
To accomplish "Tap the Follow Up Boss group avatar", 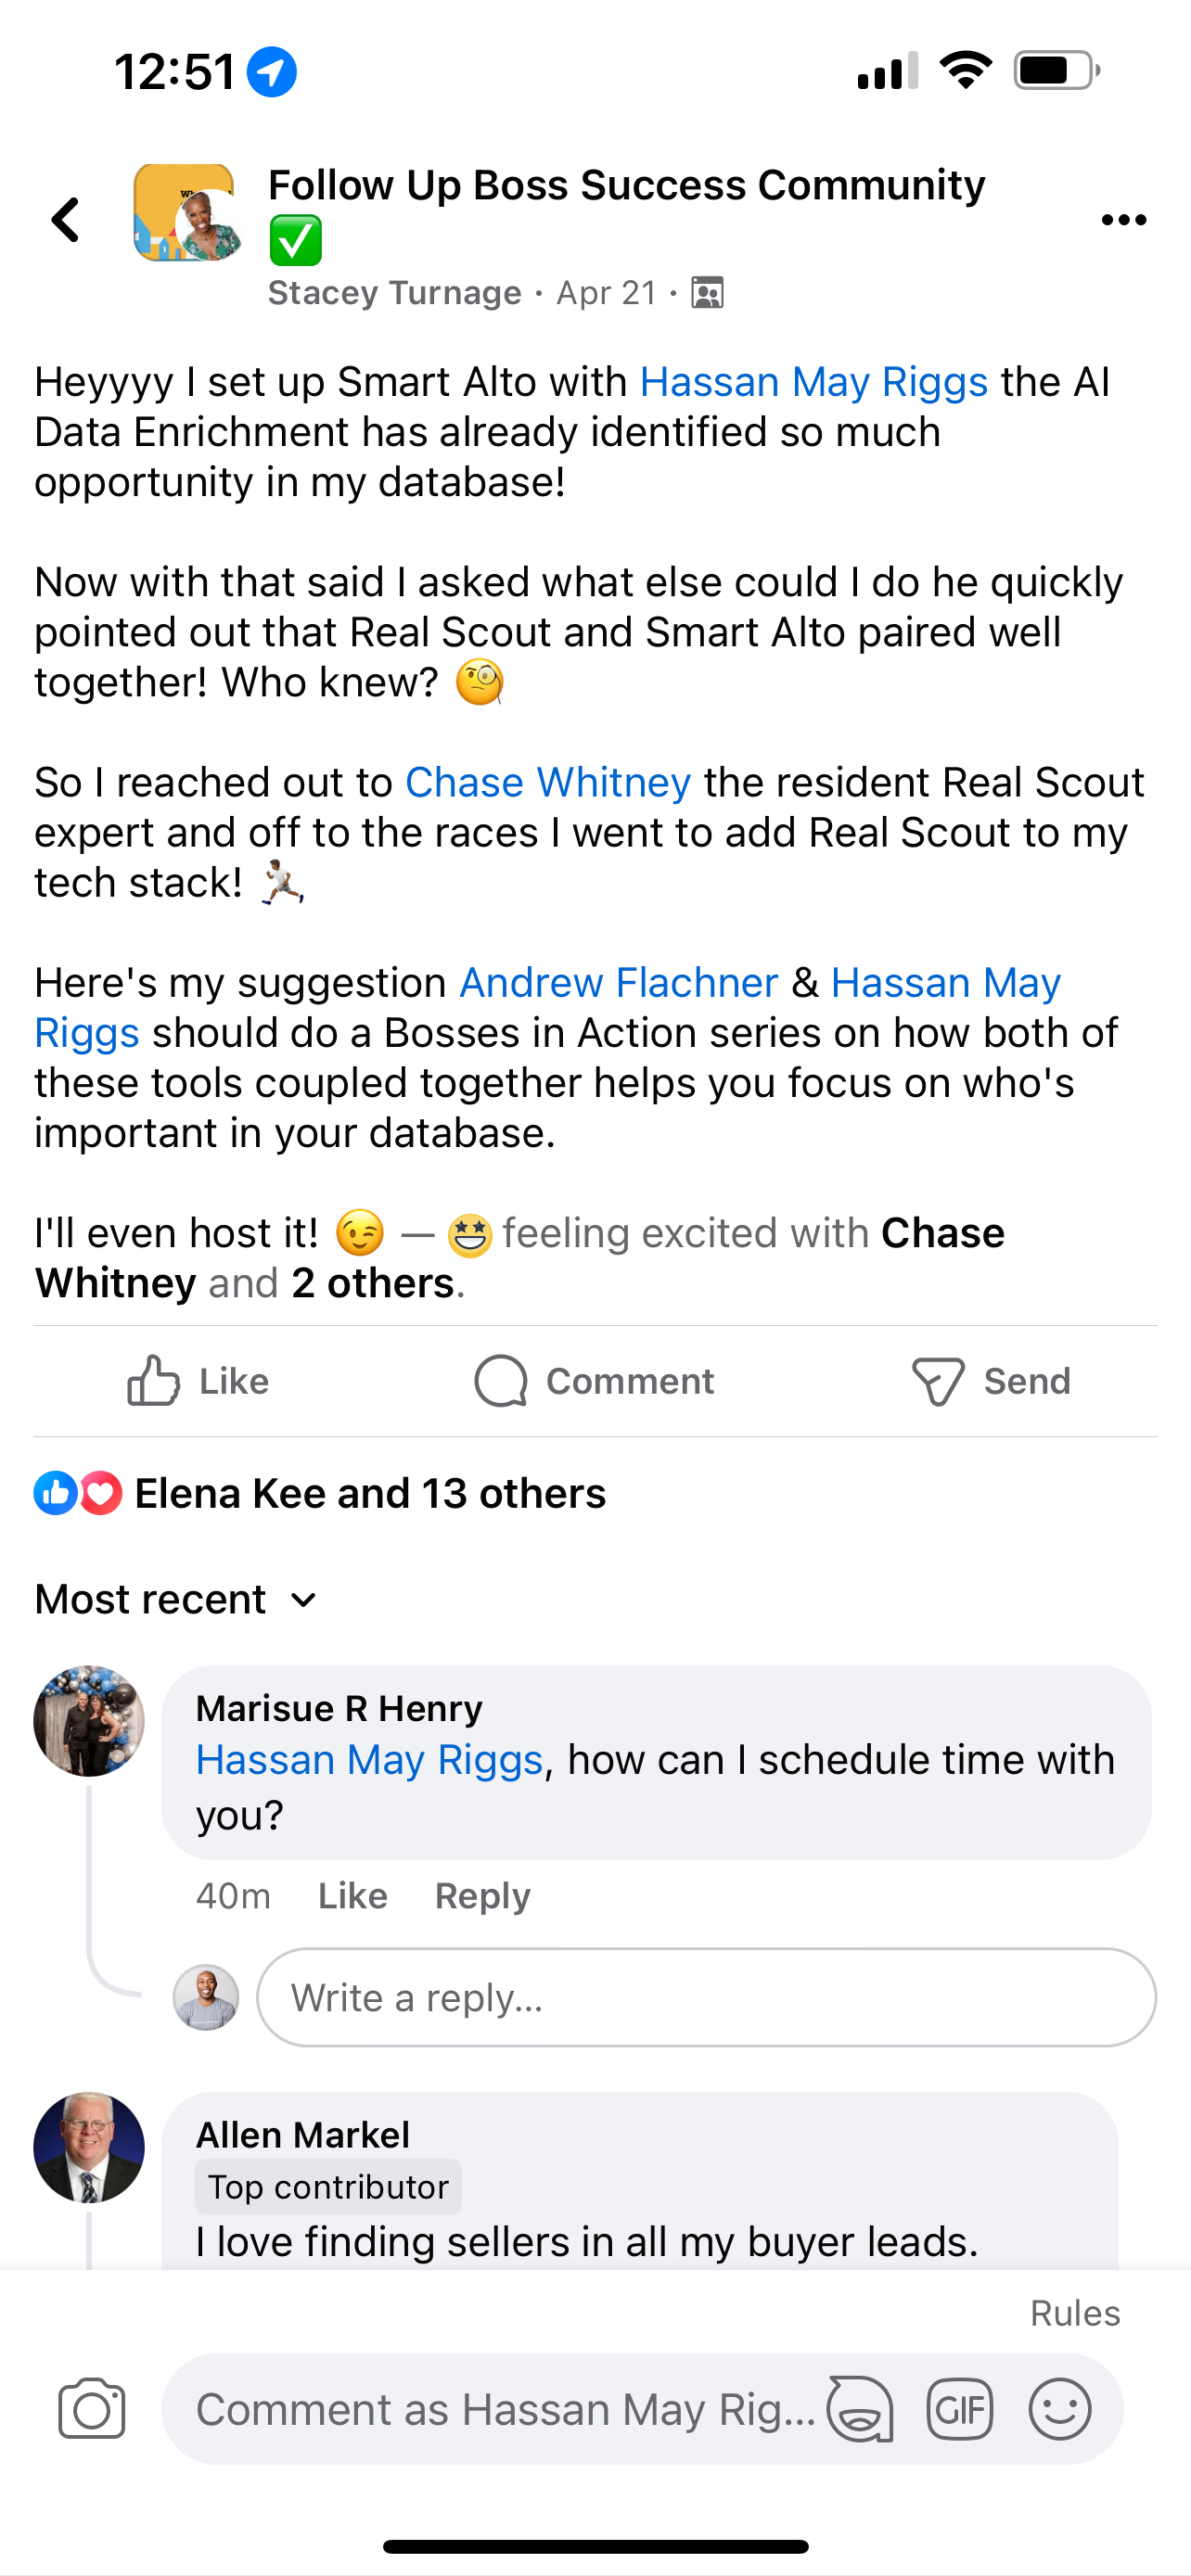I will (185, 213).
